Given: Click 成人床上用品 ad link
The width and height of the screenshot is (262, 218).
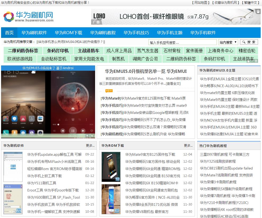Looking at the screenshot, I should (119, 51).
